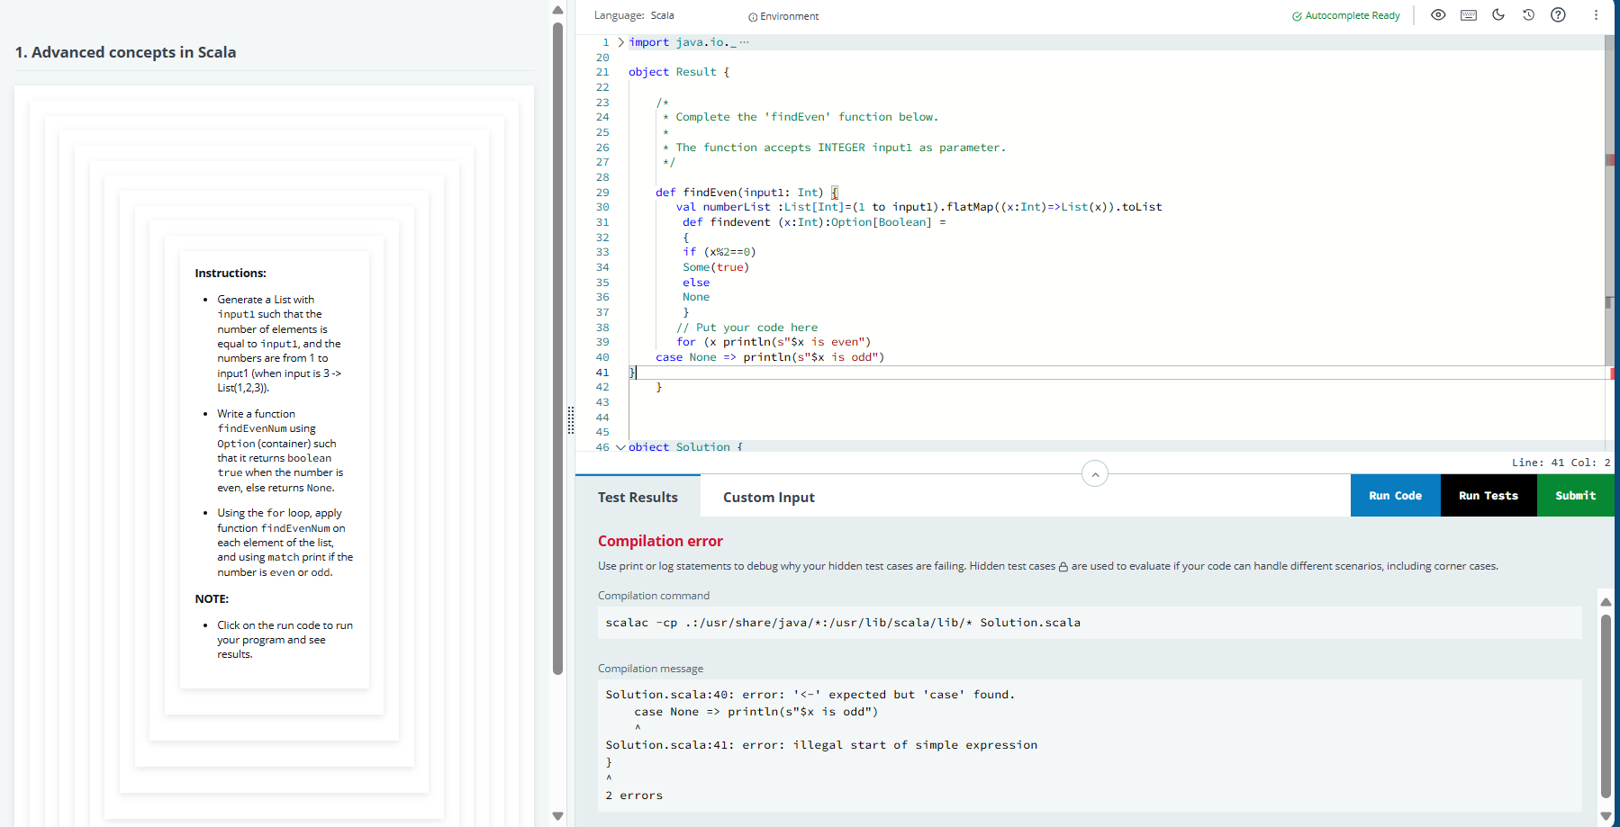Click the 'Using the for loop' instruction bullet
Image resolution: width=1620 pixels, height=827 pixels.
tap(285, 543)
